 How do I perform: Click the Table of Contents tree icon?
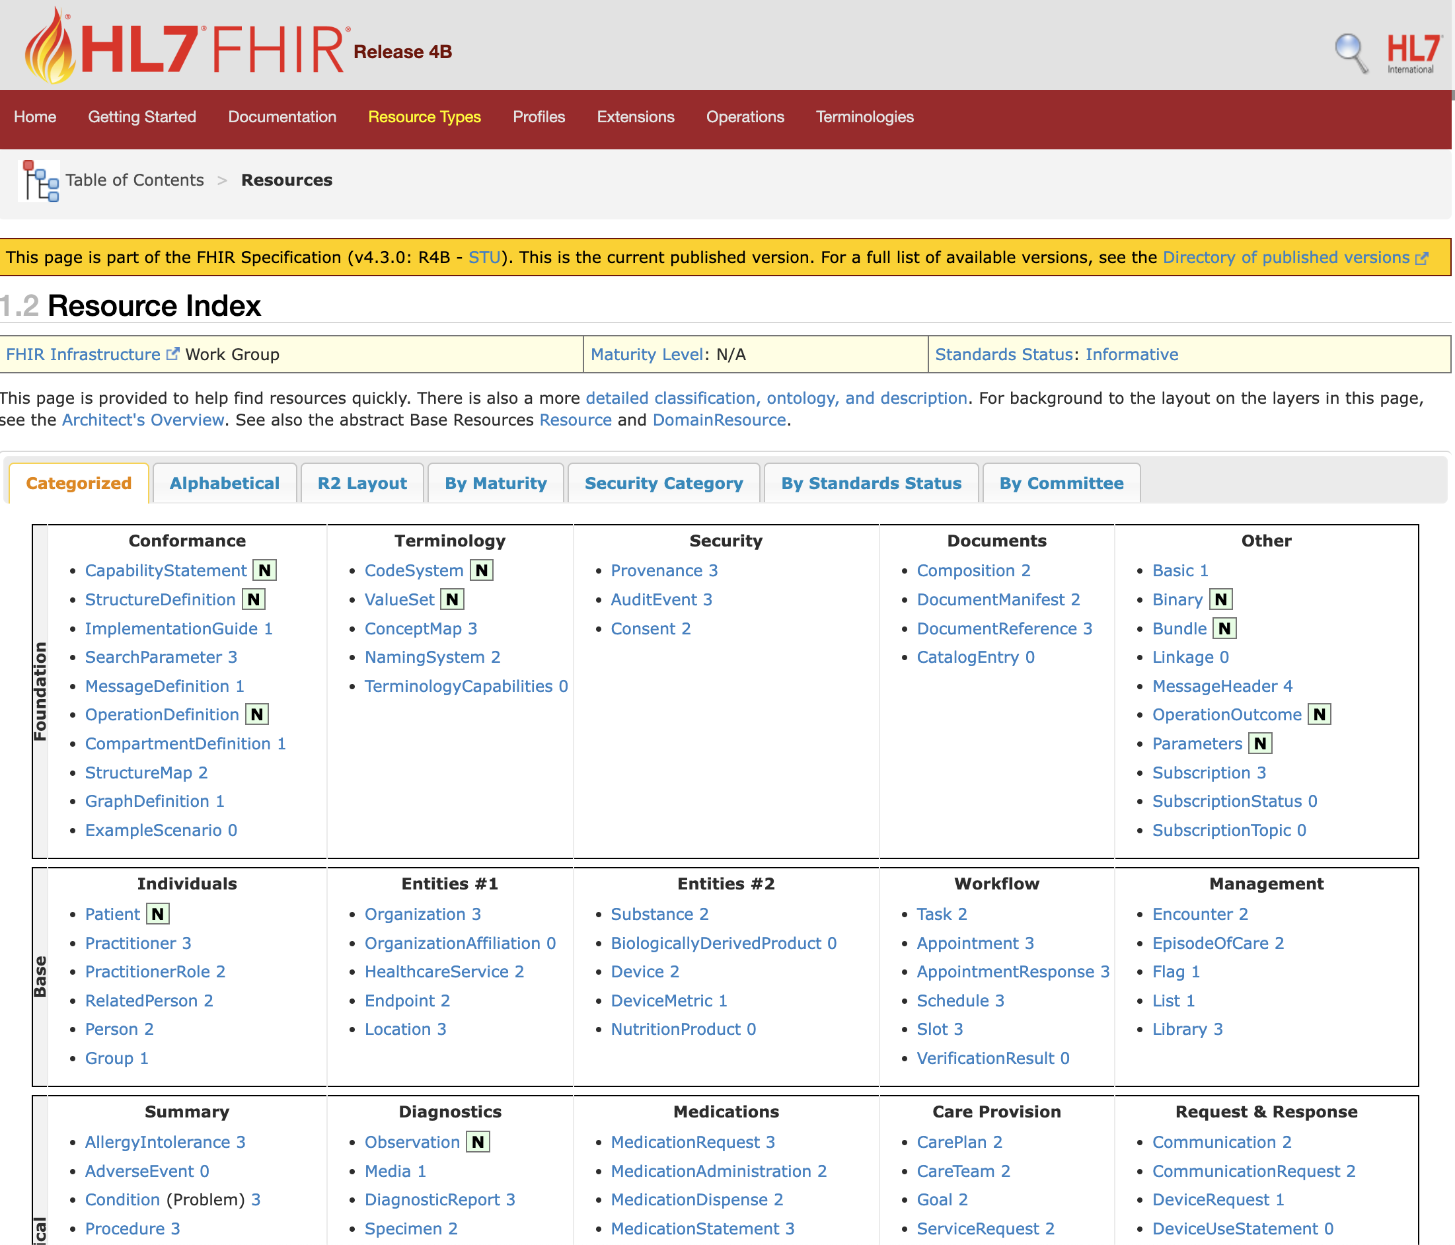point(40,181)
